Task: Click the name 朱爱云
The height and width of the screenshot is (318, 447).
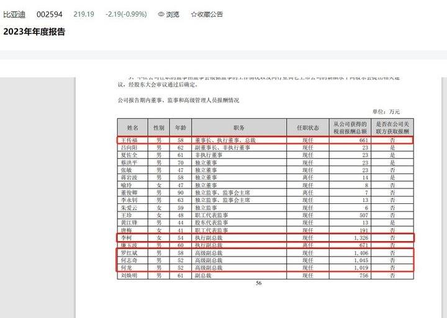Action: point(129,208)
